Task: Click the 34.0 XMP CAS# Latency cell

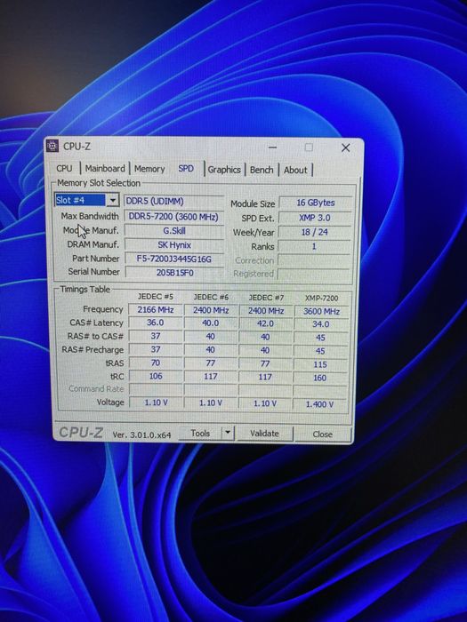Action: (x=320, y=324)
